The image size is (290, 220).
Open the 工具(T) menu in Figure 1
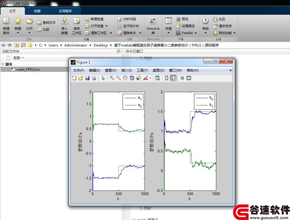[x=142, y=70]
